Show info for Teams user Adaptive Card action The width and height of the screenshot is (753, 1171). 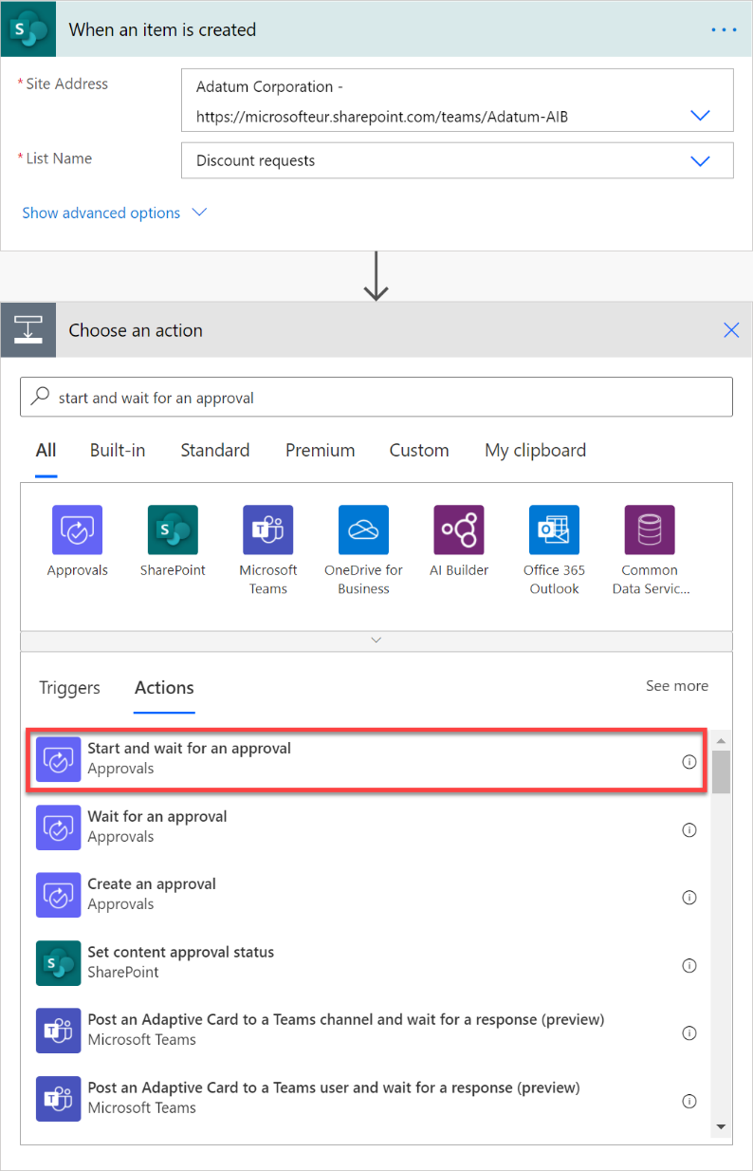pyautogui.click(x=689, y=1101)
